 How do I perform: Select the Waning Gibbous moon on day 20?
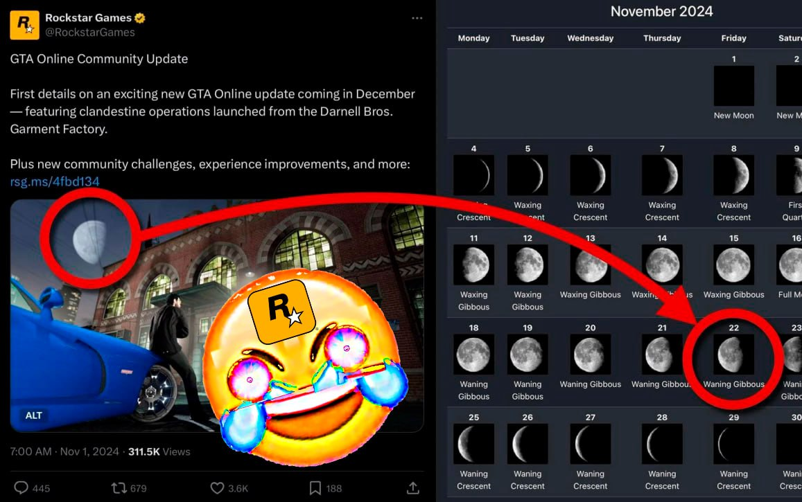pyautogui.click(x=591, y=355)
